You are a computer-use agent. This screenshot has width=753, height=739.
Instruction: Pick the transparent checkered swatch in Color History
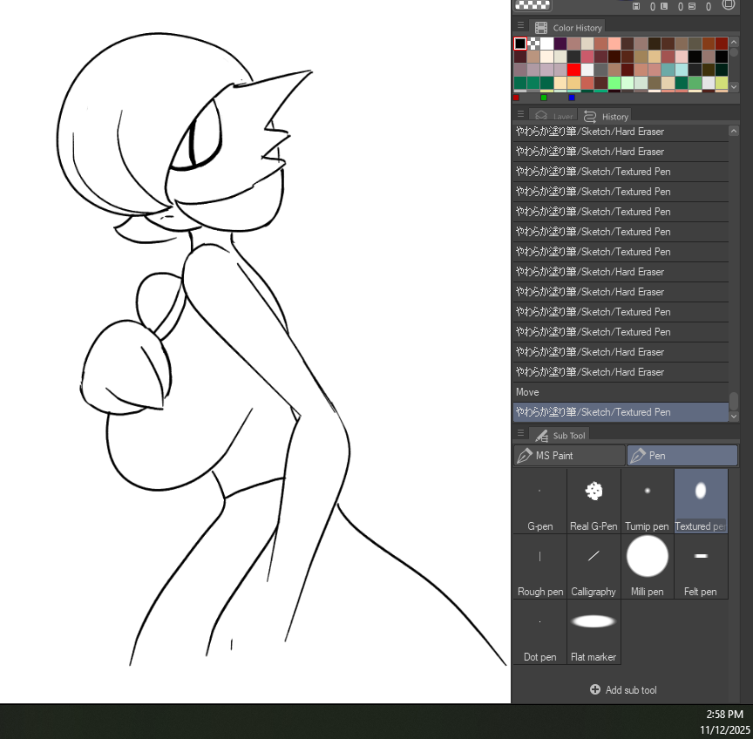(x=533, y=44)
